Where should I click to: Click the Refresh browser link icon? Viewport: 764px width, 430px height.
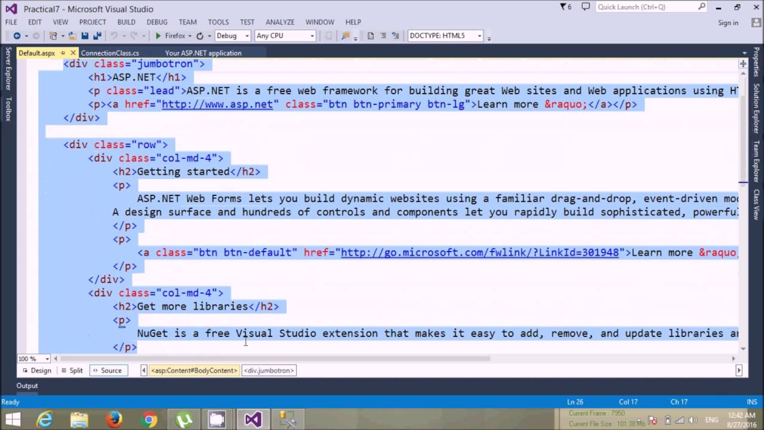click(x=200, y=36)
